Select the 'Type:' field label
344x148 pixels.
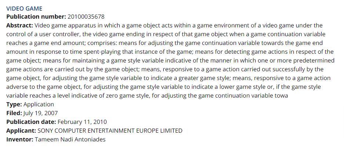pyautogui.click(x=14, y=105)
